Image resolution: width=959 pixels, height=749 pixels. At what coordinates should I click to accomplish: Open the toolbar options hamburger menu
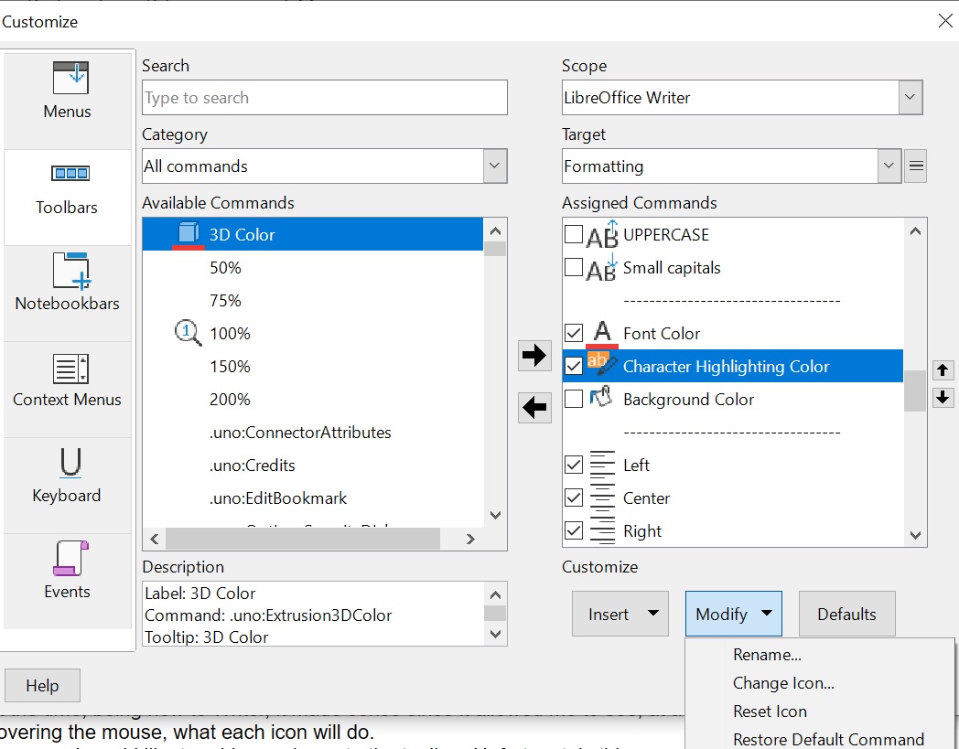pos(916,166)
